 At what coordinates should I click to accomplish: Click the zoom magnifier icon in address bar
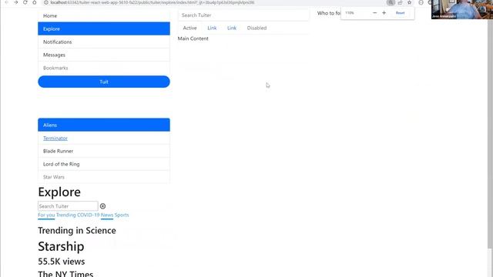point(391,2)
